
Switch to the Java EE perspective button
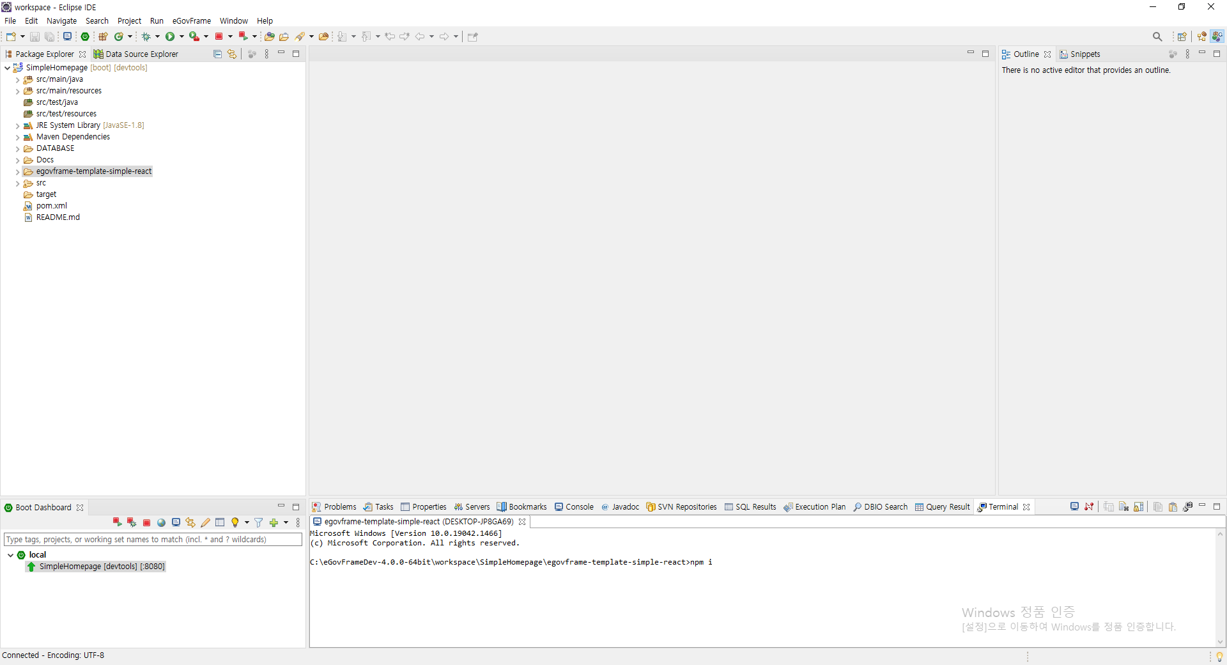[1202, 36]
